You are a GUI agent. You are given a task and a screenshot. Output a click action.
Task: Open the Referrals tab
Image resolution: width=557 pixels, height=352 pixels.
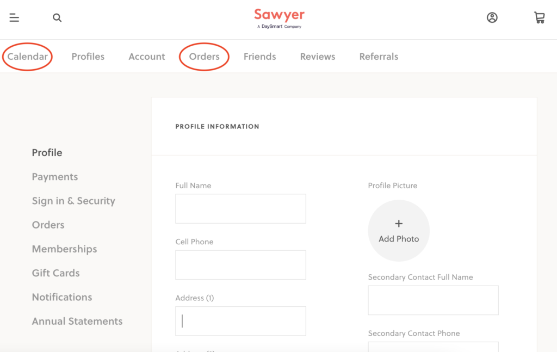coord(379,57)
